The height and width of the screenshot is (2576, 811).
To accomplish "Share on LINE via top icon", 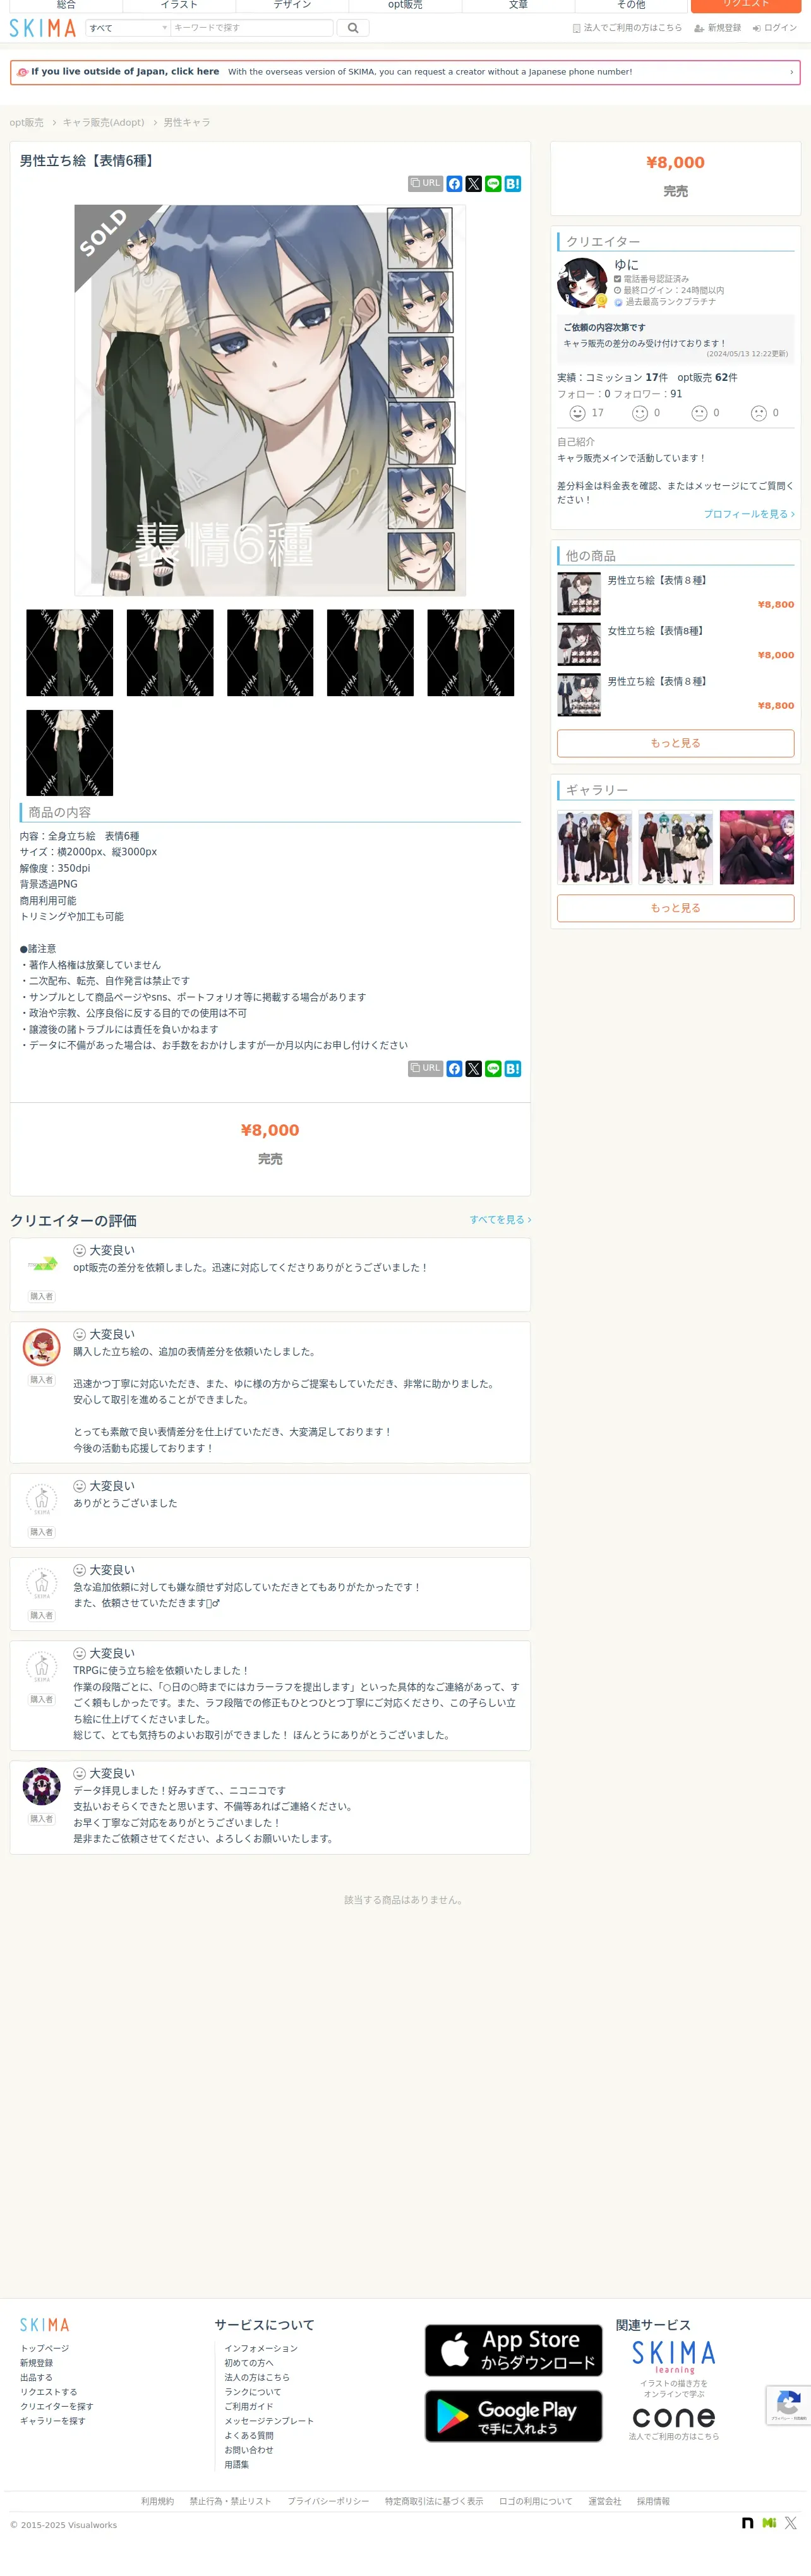I will point(493,184).
